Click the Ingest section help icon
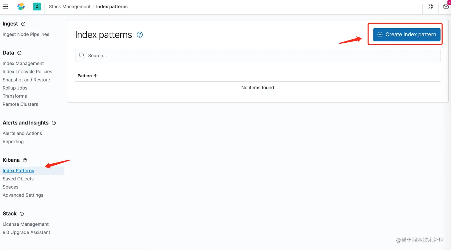The width and height of the screenshot is (451, 250). coord(23,24)
